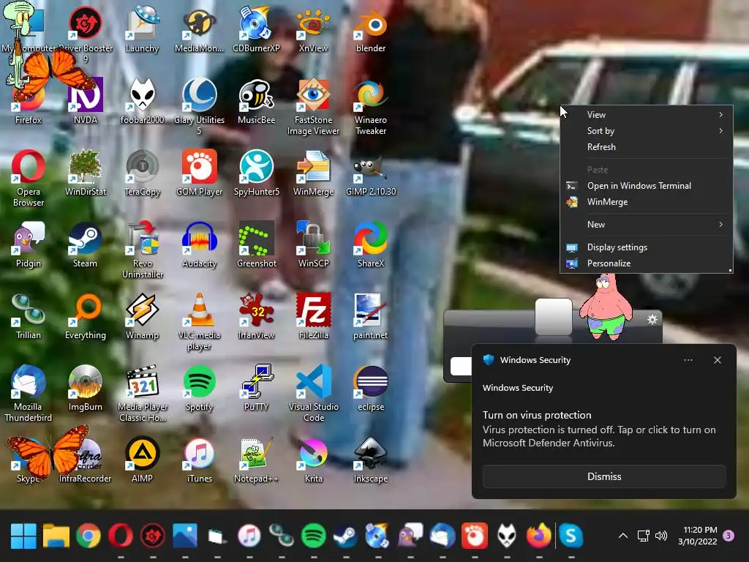The image size is (749, 562).
Task: Close the Windows Security notification
Action: pyautogui.click(x=717, y=360)
